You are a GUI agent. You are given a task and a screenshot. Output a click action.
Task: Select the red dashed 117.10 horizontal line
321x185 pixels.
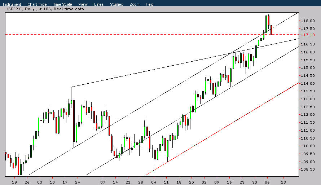pyautogui.click(x=152, y=34)
